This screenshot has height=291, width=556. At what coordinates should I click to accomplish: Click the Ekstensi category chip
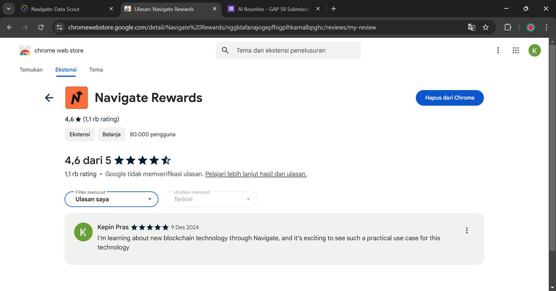pos(80,134)
